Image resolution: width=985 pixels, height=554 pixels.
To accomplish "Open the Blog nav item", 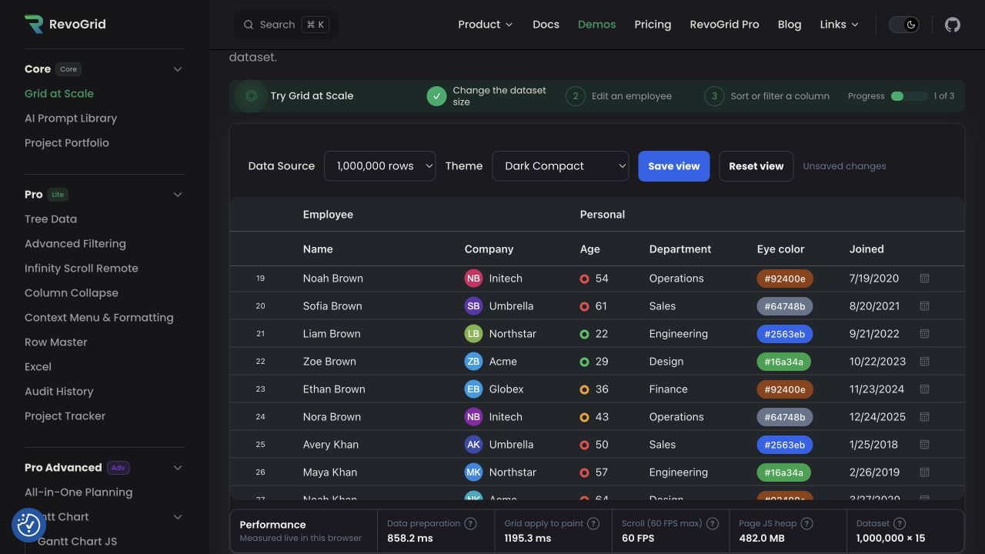I will tap(790, 25).
